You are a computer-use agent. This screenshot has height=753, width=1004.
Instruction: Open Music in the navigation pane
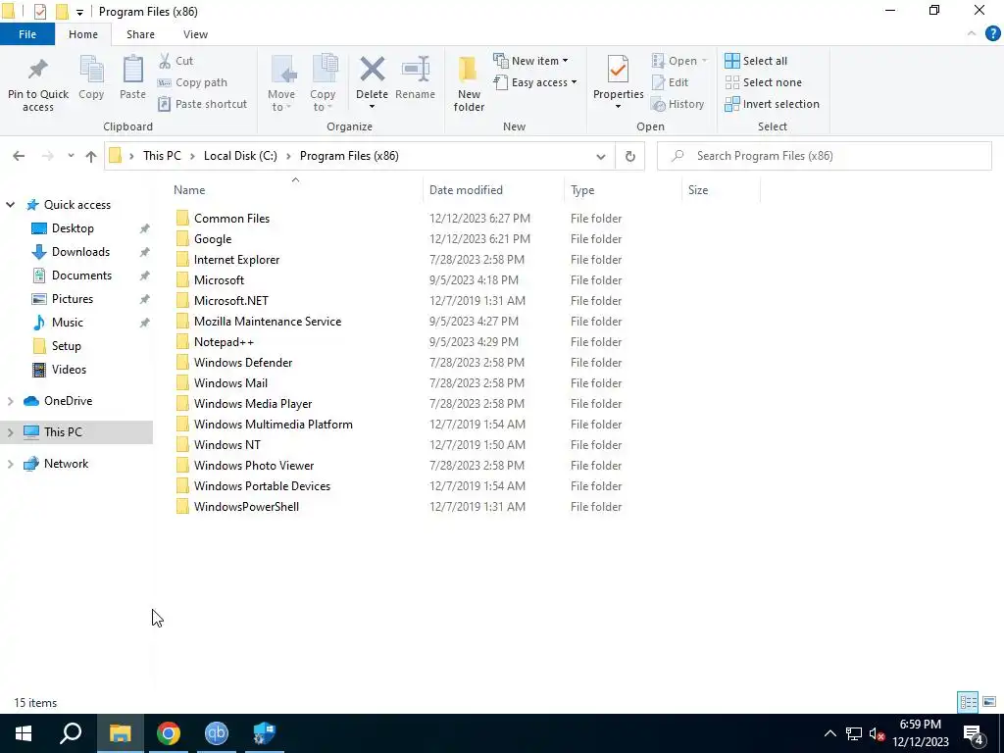pyautogui.click(x=68, y=323)
